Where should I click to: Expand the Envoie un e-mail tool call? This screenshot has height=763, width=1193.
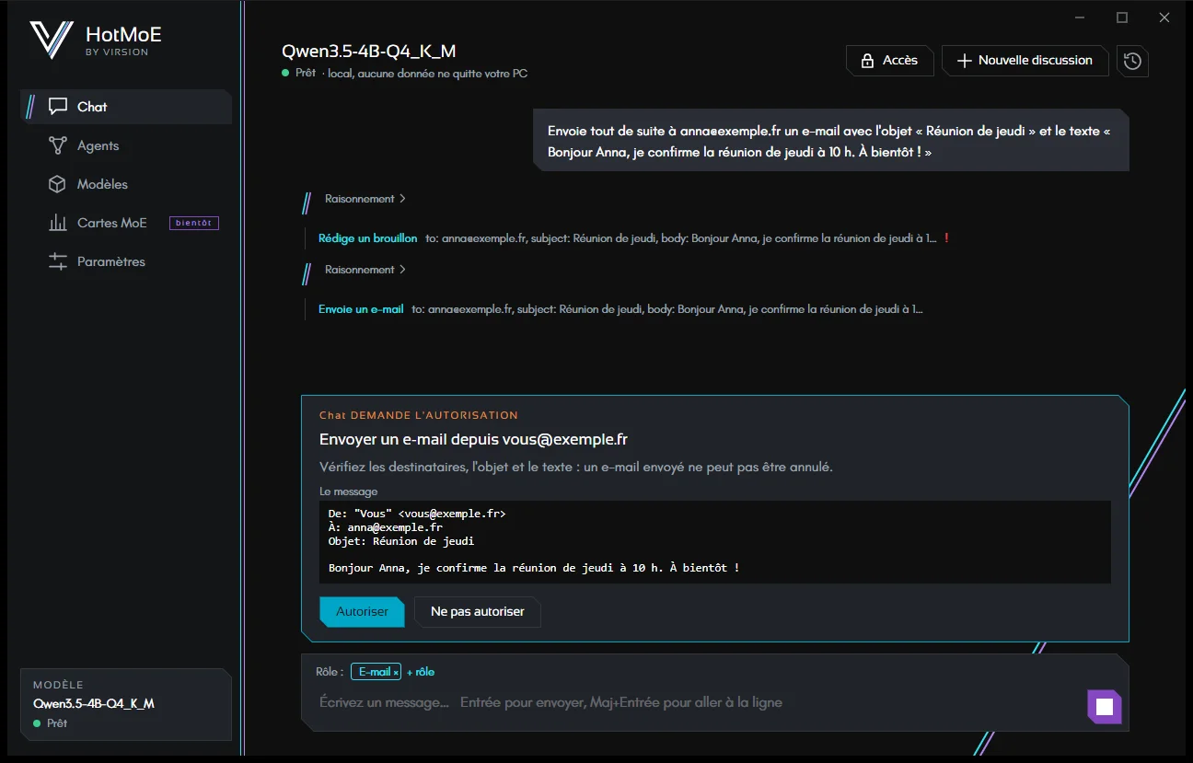tap(361, 309)
